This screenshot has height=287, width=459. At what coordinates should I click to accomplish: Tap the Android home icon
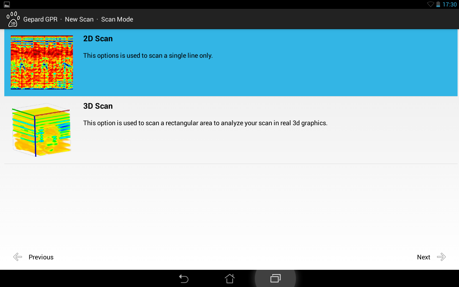[x=229, y=278]
